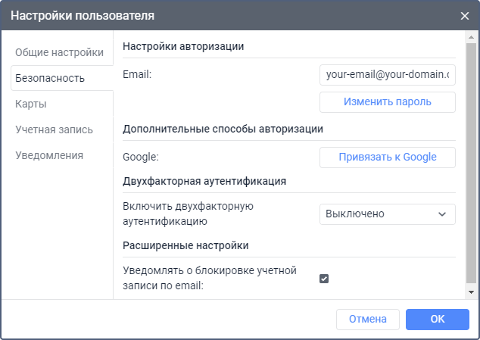Go to the Учетная запись tab
This screenshot has height=340, width=480.
[x=55, y=129]
